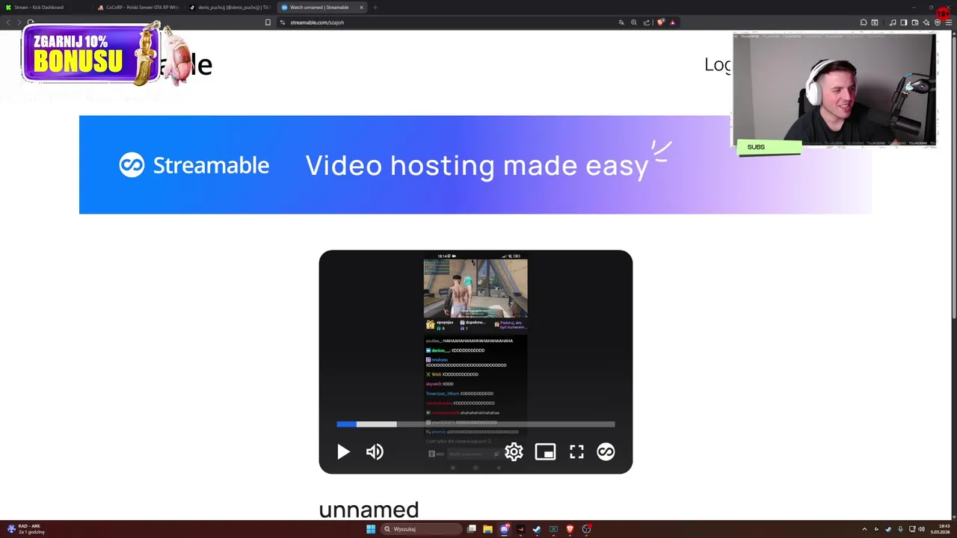Seek on the video progress bar
Image resolution: width=957 pixels, height=538 pixels.
pyautogui.click(x=476, y=424)
